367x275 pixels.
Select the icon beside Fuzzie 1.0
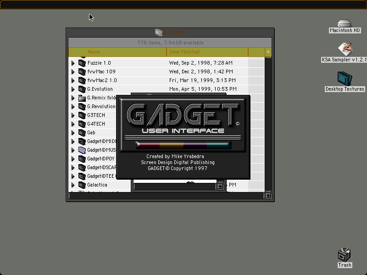point(82,63)
